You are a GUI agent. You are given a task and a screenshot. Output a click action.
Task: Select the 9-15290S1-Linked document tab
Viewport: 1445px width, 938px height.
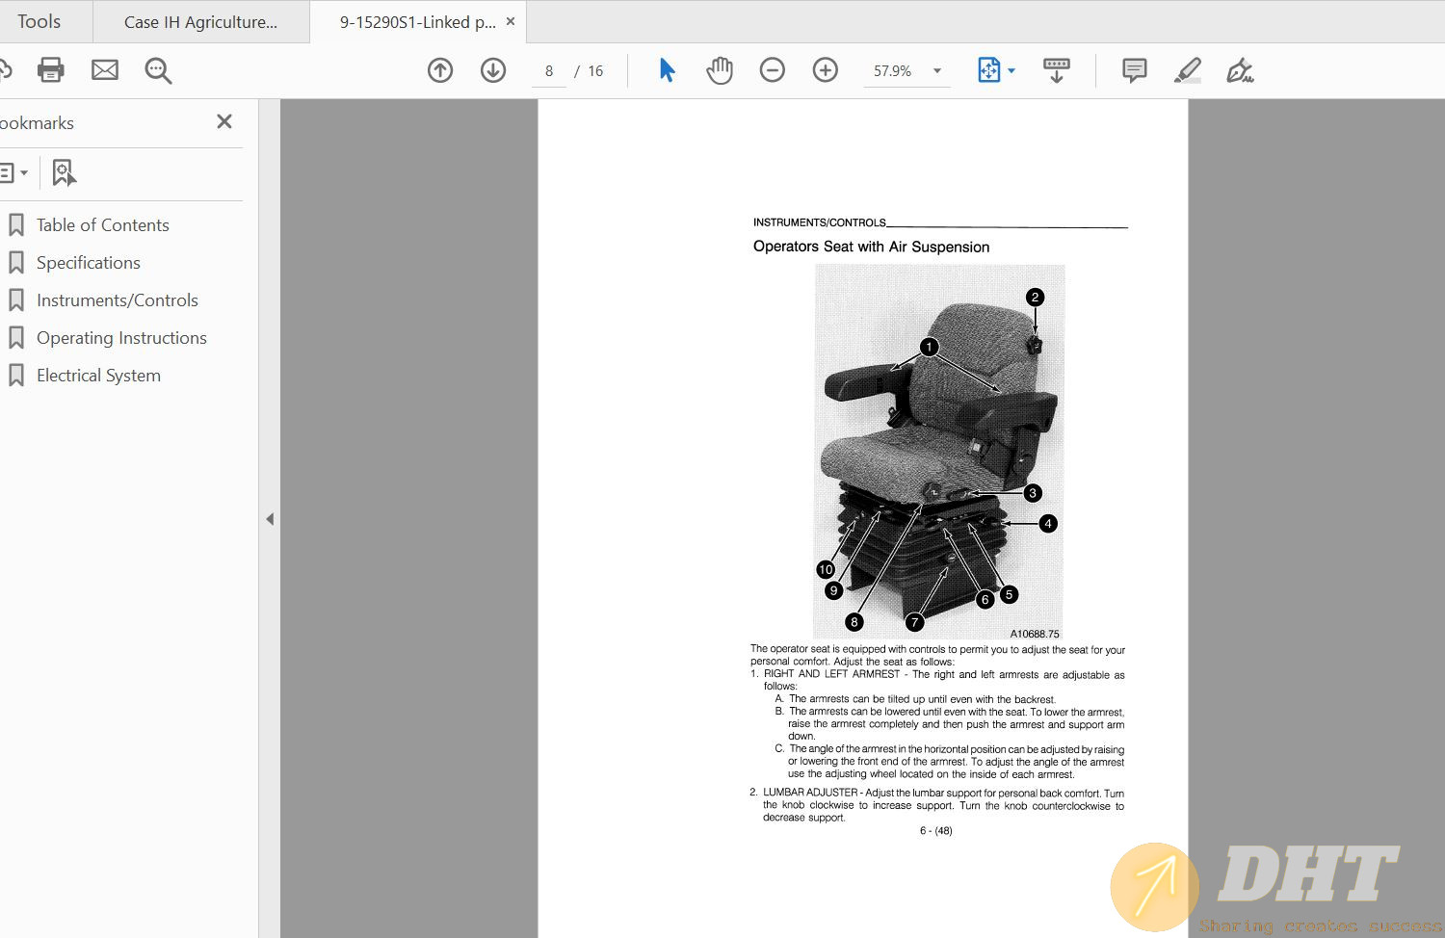click(417, 22)
